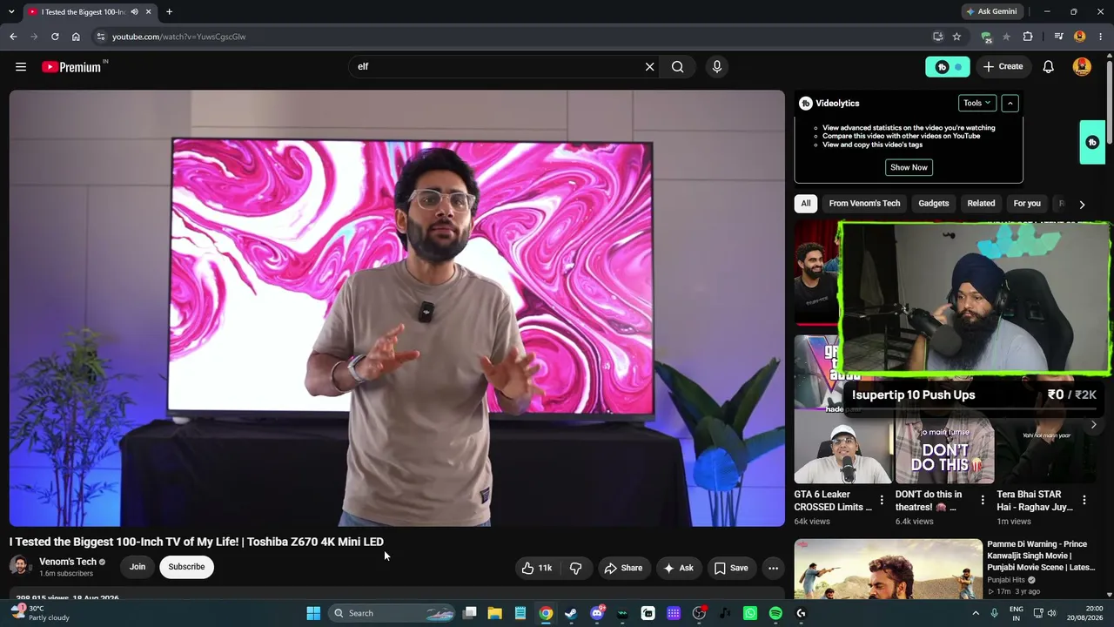Click Ask Gemini in the title bar
The height and width of the screenshot is (627, 1114).
click(x=990, y=11)
